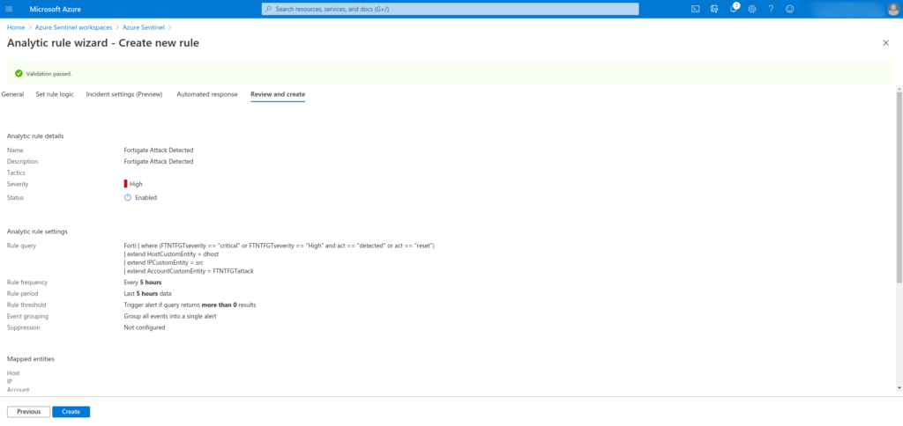Click the Analytic rule settings heading
The height and width of the screenshot is (426, 903).
[37, 231]
